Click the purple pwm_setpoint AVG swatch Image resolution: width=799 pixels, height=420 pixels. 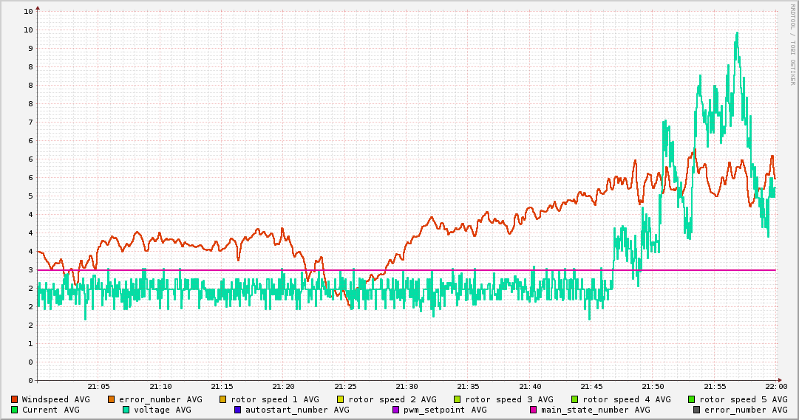tap(396, 410)
